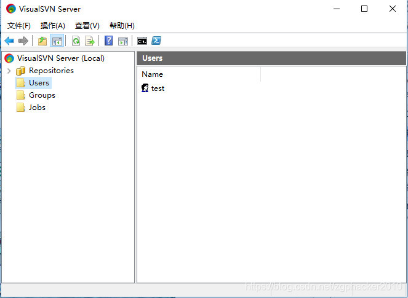The image size is (408, 298).
Task: Click the VisualSVN logo in title bar
Action: coord(11,9)
